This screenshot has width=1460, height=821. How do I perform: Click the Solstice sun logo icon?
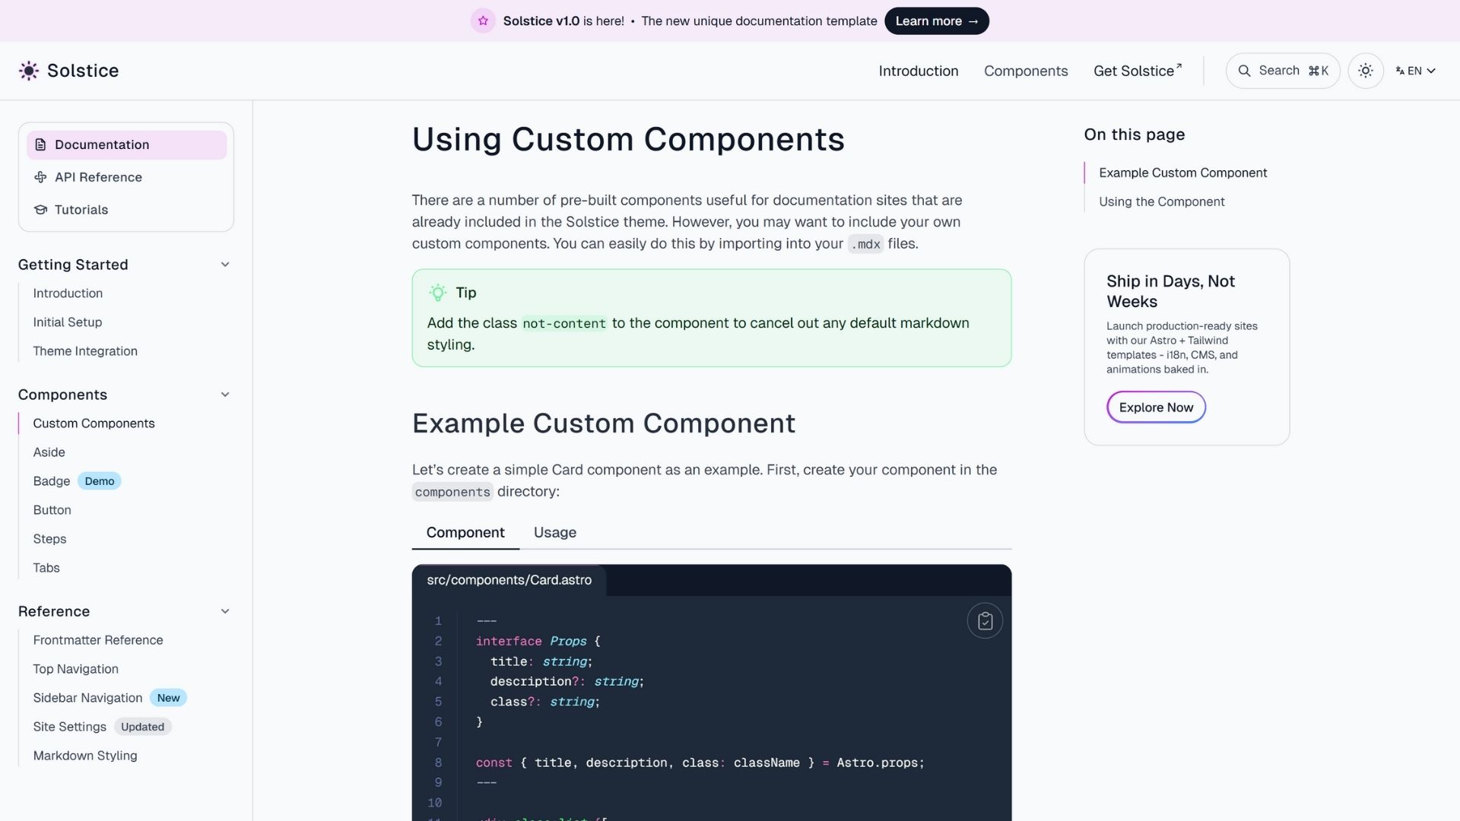tap(29, 71)
